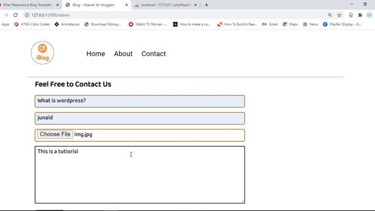Minimize the browser window
This screenshot has height=211, width=375.
(x=352, y=4)
